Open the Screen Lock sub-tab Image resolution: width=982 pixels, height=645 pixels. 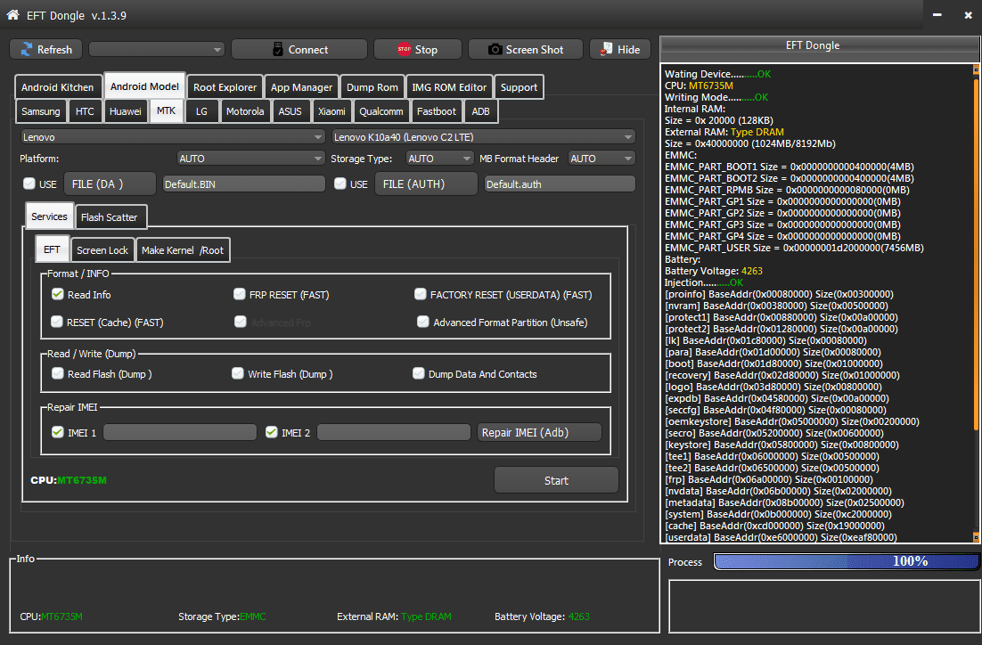point(102,249)
